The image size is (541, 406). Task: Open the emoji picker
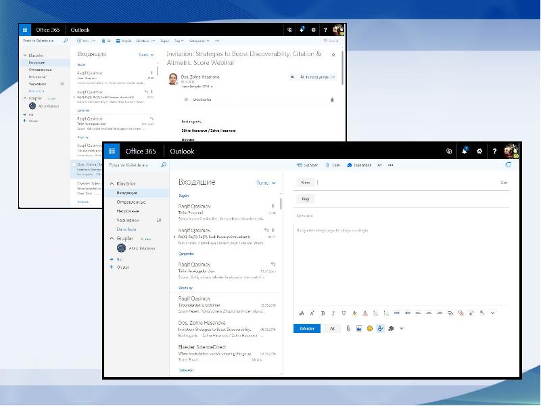click(370, 329)
